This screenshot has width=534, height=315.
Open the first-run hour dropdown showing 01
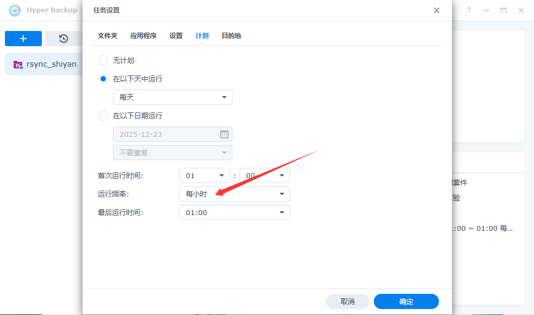pyautogui.click(x=204, y=176)
